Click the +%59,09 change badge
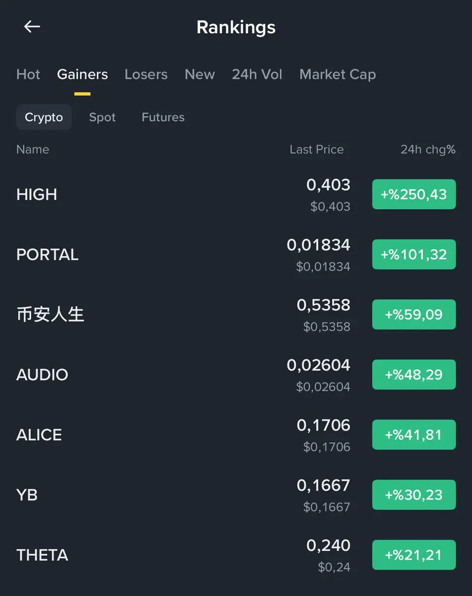Screen dimensions: 472x596 point(414,314)
